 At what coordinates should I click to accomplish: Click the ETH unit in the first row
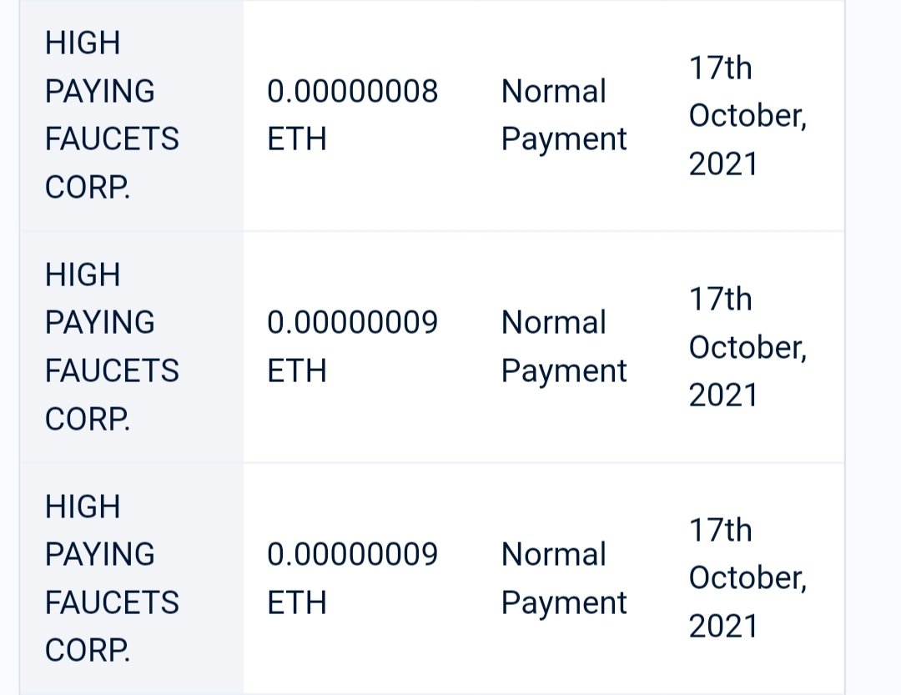pyautogui.click(x=296, y=139)
